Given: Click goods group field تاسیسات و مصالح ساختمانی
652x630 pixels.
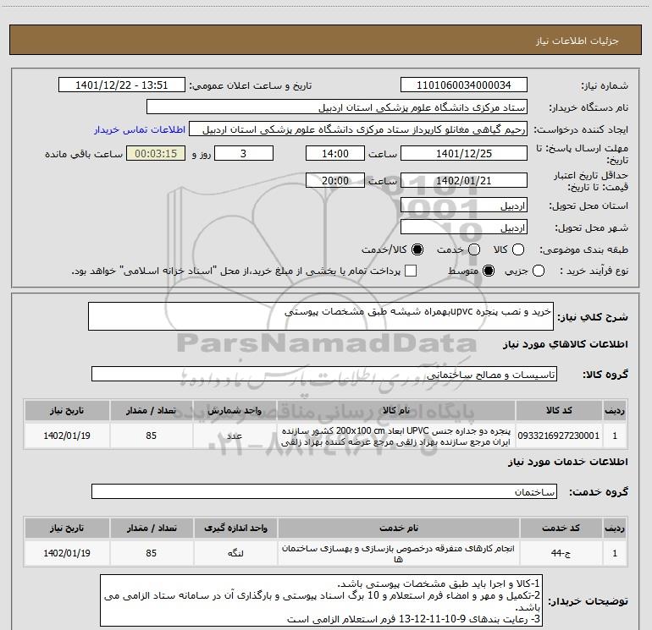Looking at the screenshot, I should (x=324, y=374).
